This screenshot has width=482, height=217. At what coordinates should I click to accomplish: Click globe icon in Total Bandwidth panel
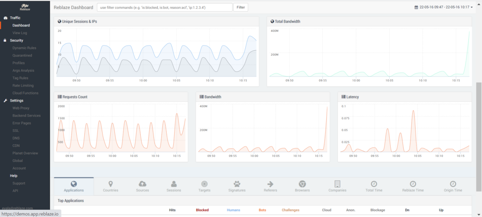(x=272, y=22)
